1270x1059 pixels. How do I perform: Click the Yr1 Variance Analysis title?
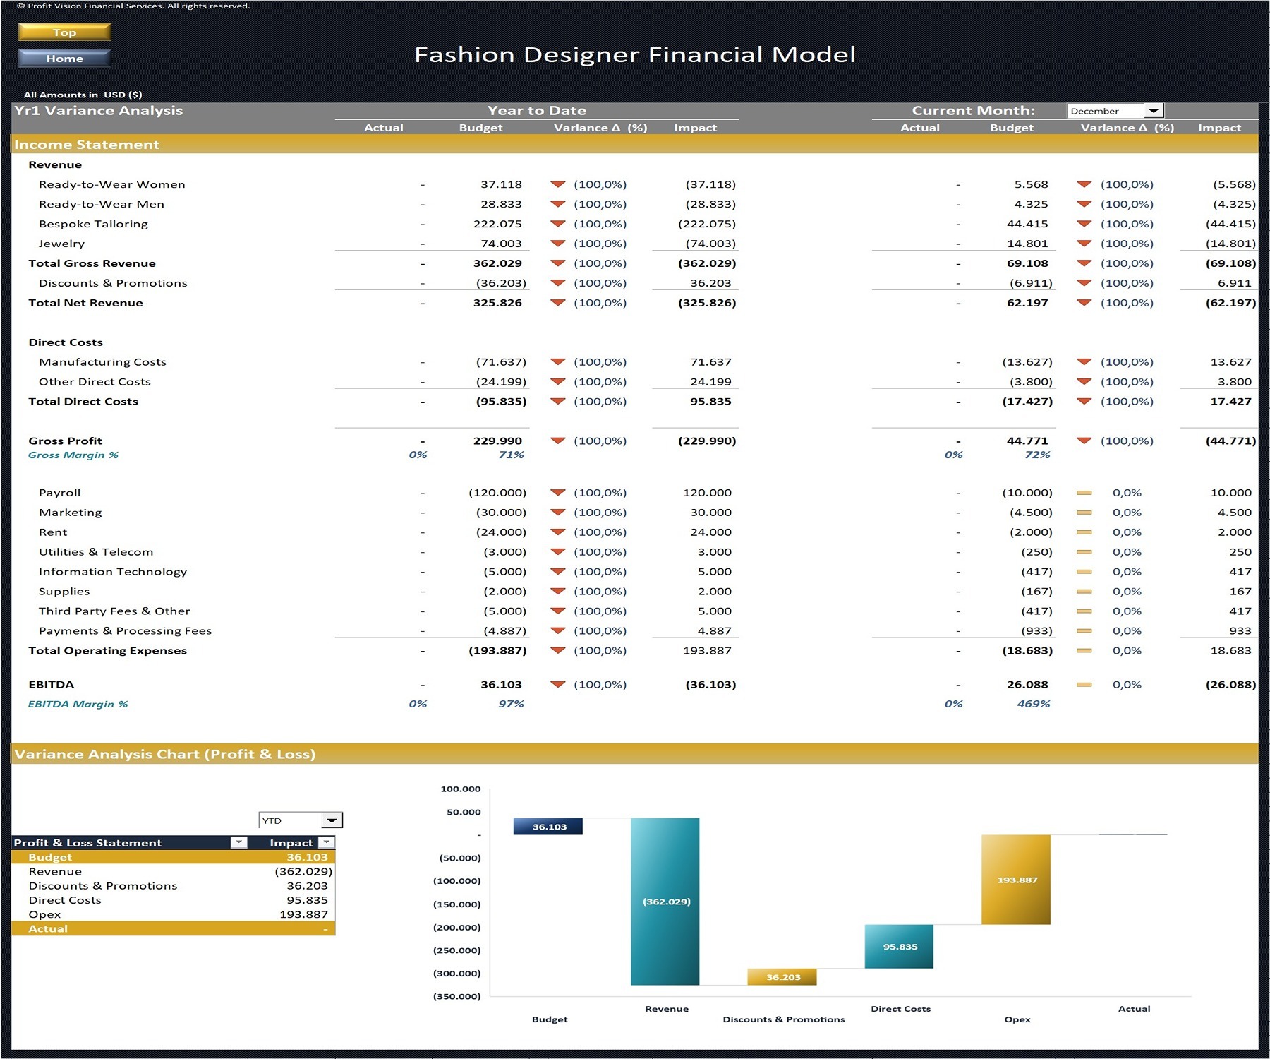(99, 111)
